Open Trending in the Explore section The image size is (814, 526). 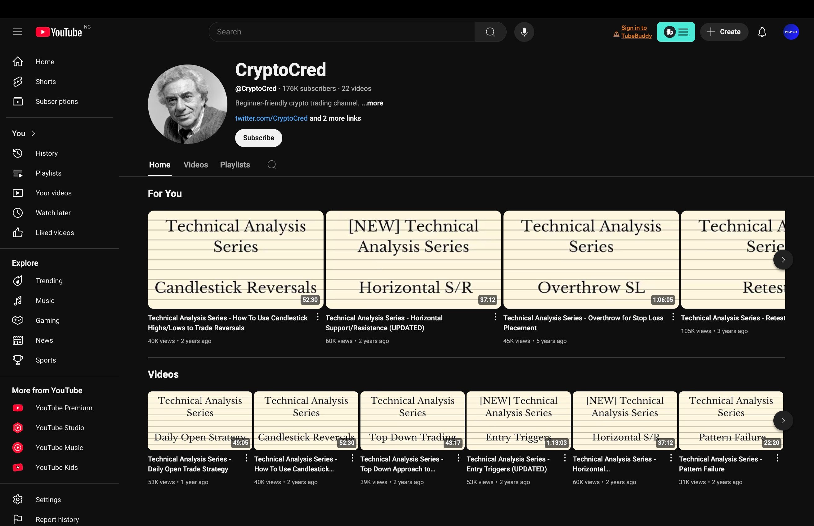pos(49,281)
